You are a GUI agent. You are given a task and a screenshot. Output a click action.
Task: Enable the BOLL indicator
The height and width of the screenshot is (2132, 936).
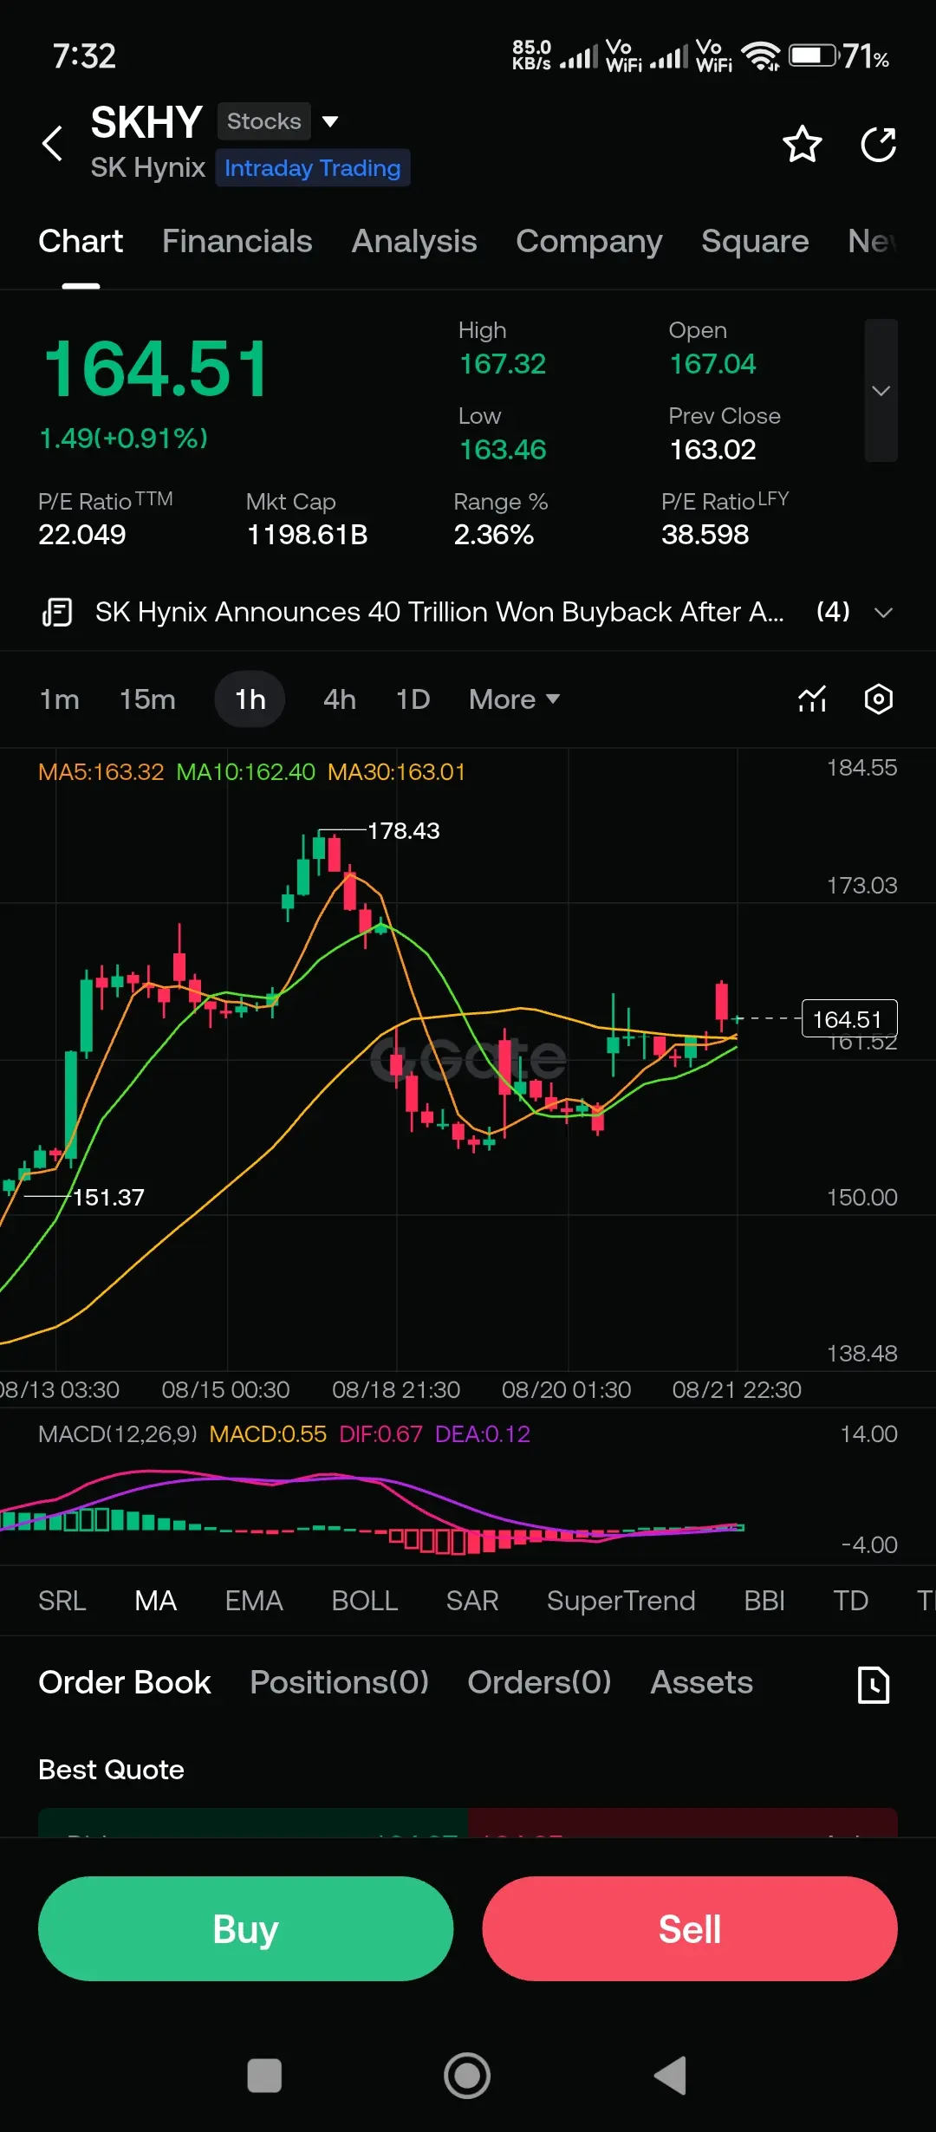click(365, 1601)
